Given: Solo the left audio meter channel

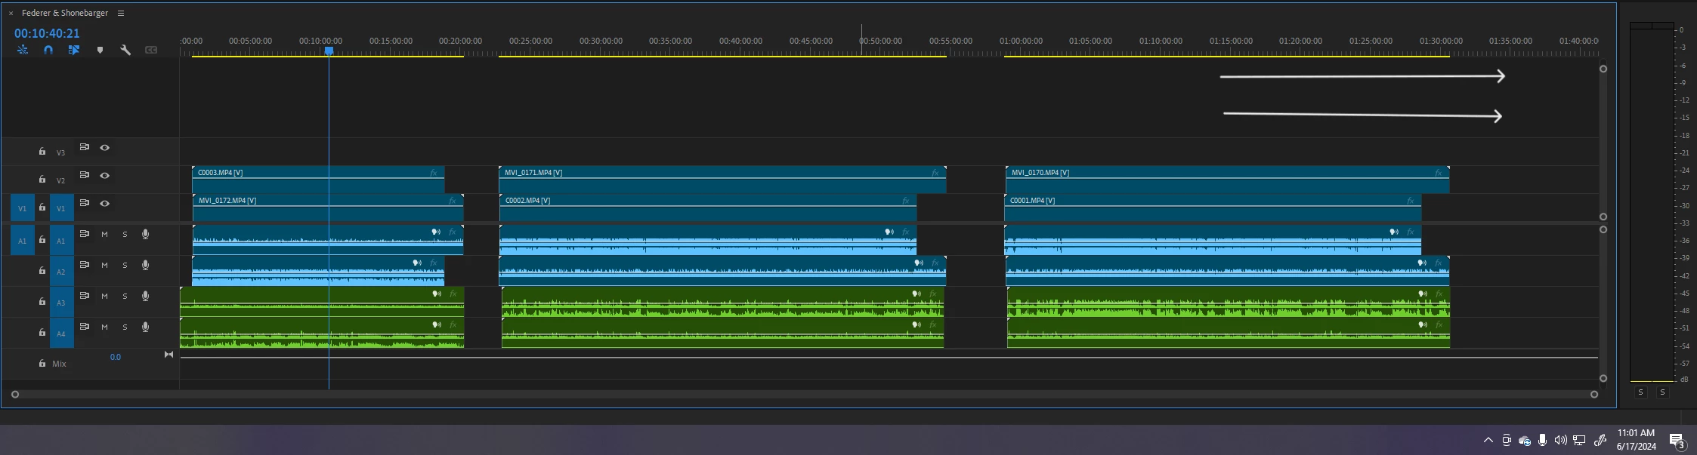Looking at the screenshot, I should (x=1640, y=392).
